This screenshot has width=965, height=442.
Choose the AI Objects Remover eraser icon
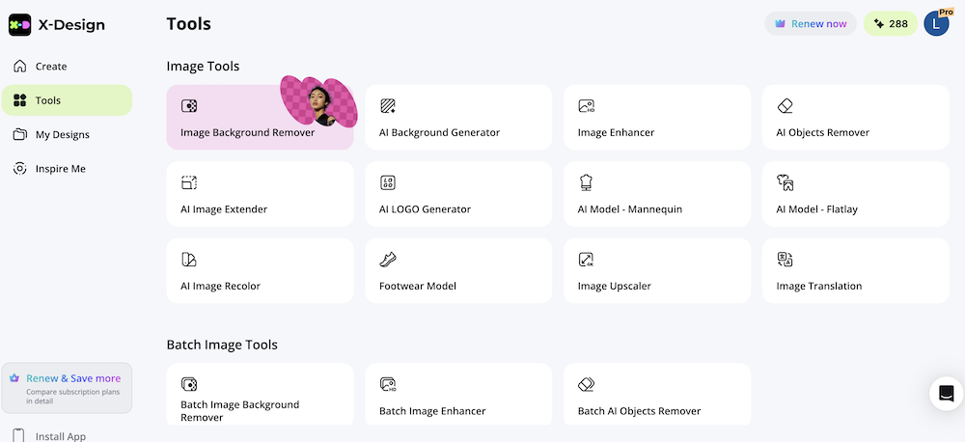point(785,106)
